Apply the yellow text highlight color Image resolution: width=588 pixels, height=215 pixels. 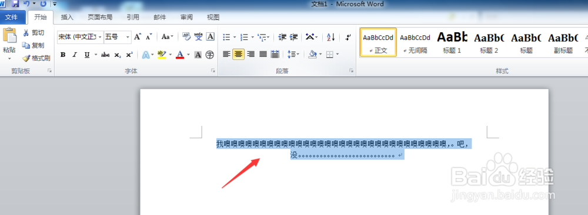(x=162, y=55)
